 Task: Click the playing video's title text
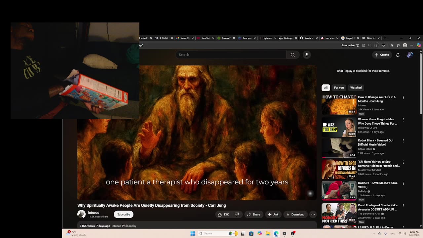152,205
